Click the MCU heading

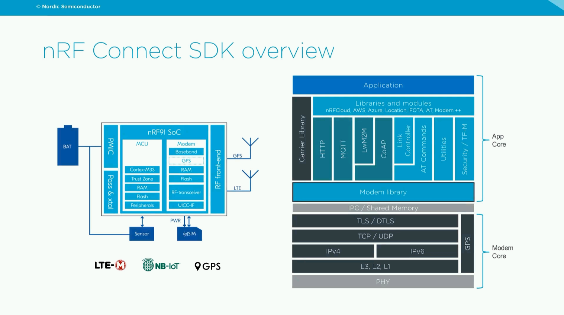(142, 144)
